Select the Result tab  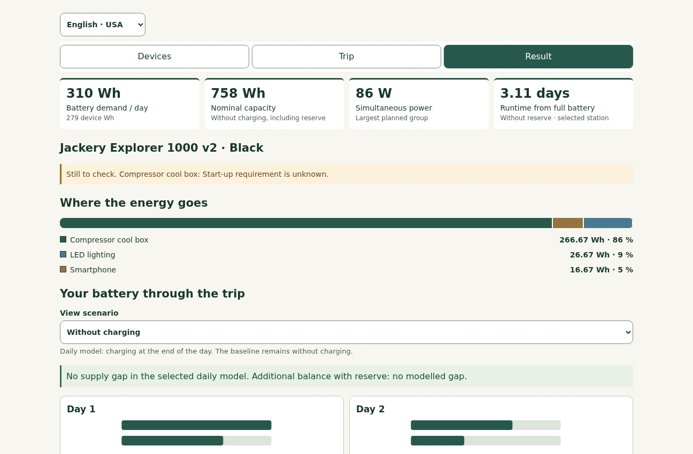pos(538,57)
